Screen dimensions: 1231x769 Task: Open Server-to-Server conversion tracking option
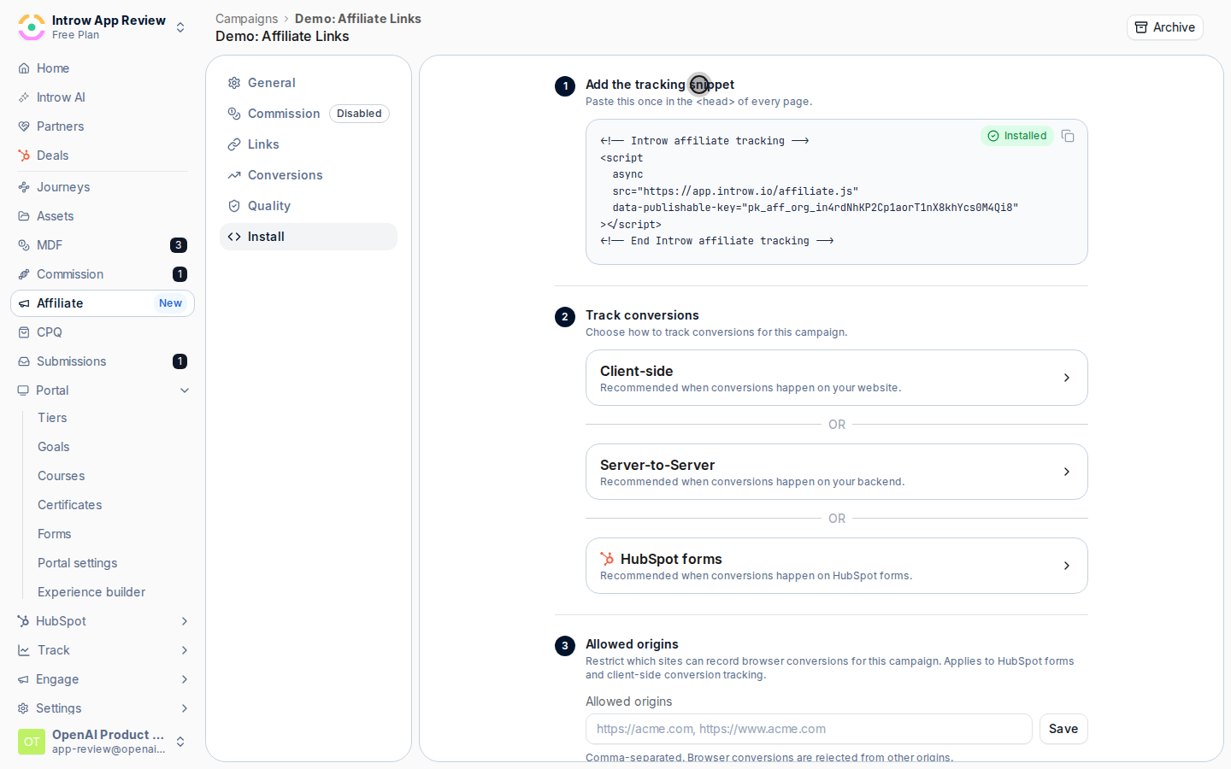[837, 472]
